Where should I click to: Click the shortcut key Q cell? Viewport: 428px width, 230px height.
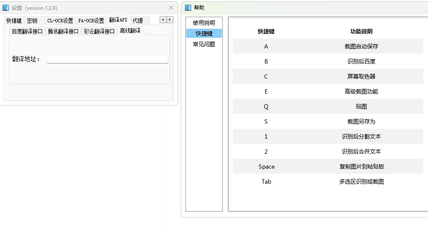pyautogui.click(x=266, y=106)
